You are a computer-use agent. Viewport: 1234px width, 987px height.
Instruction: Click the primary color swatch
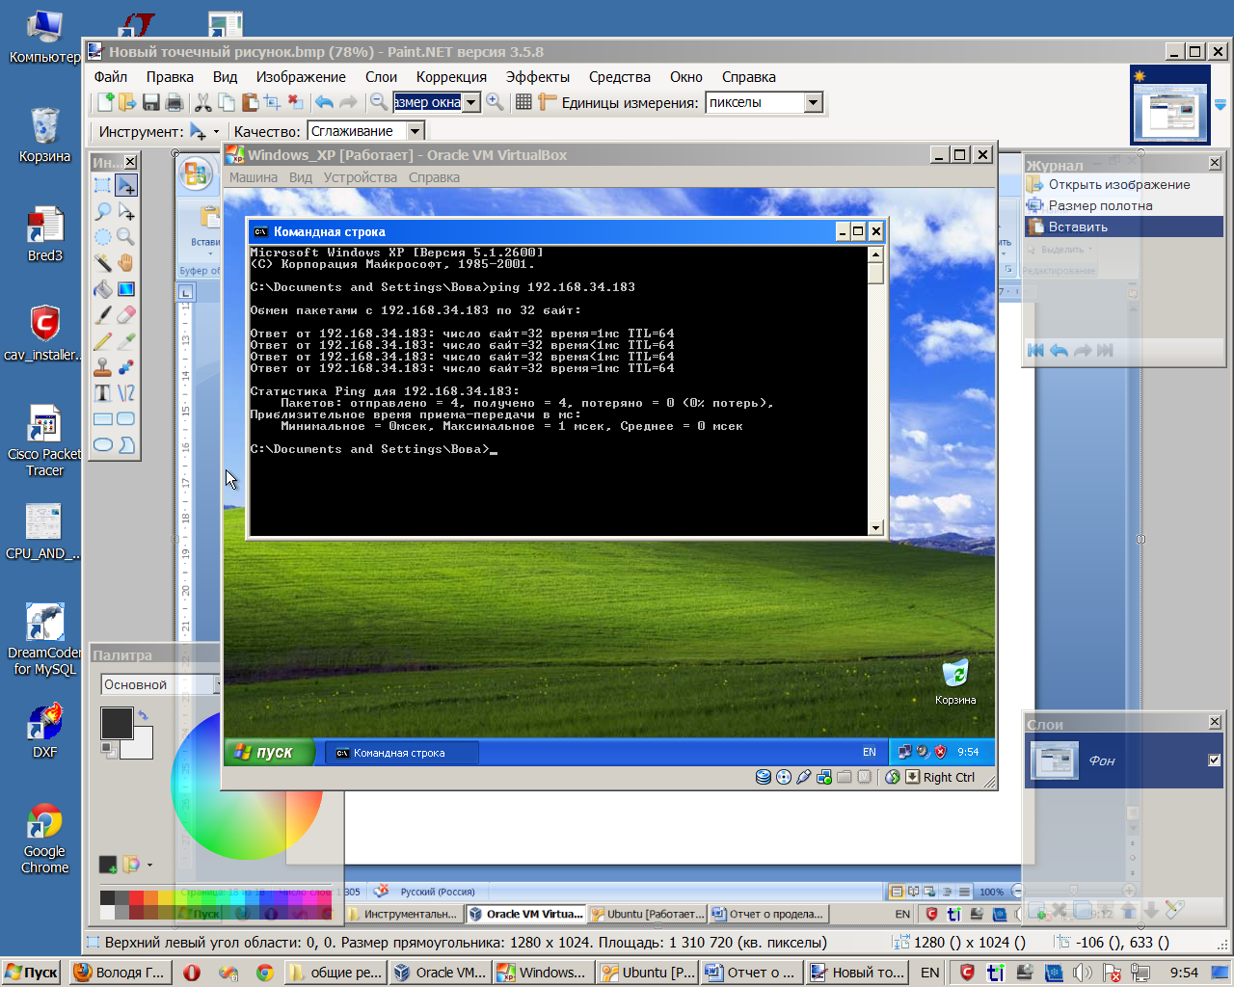tap(116, 723)
